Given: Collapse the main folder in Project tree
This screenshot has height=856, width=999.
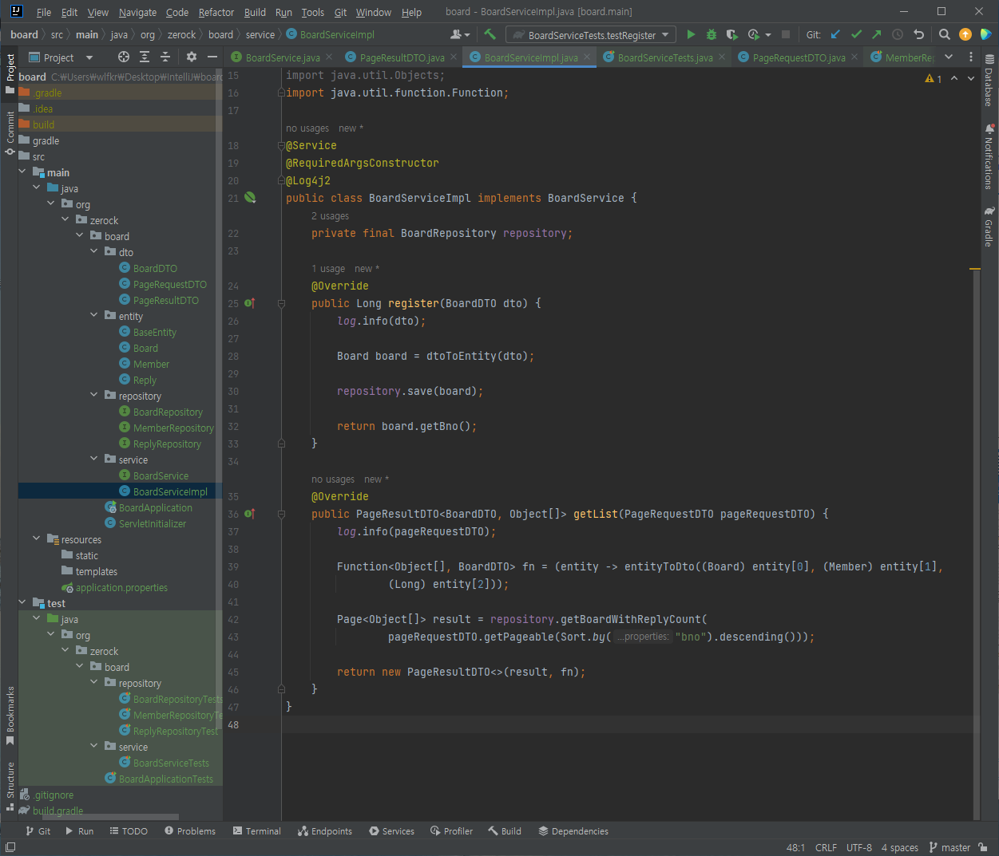Looking at the screenshot, I should pos(22,172).
